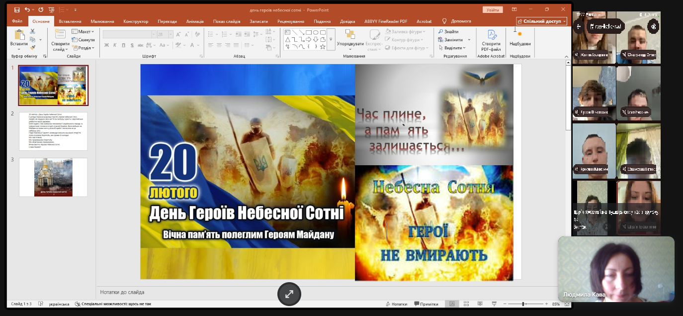Toggle Comments (Примітки) pane in status bar
This screenshot has width=683, height=316.
tap(425, 304)
